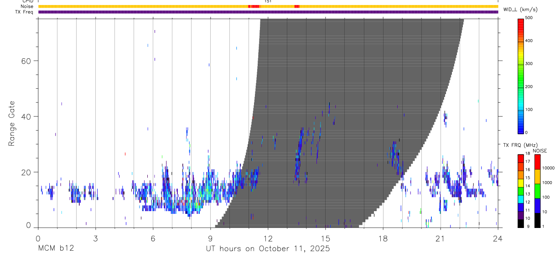The image size is (560, 258).
Task: Click the '200' label on the width colorbar
Action: (529, 86)
